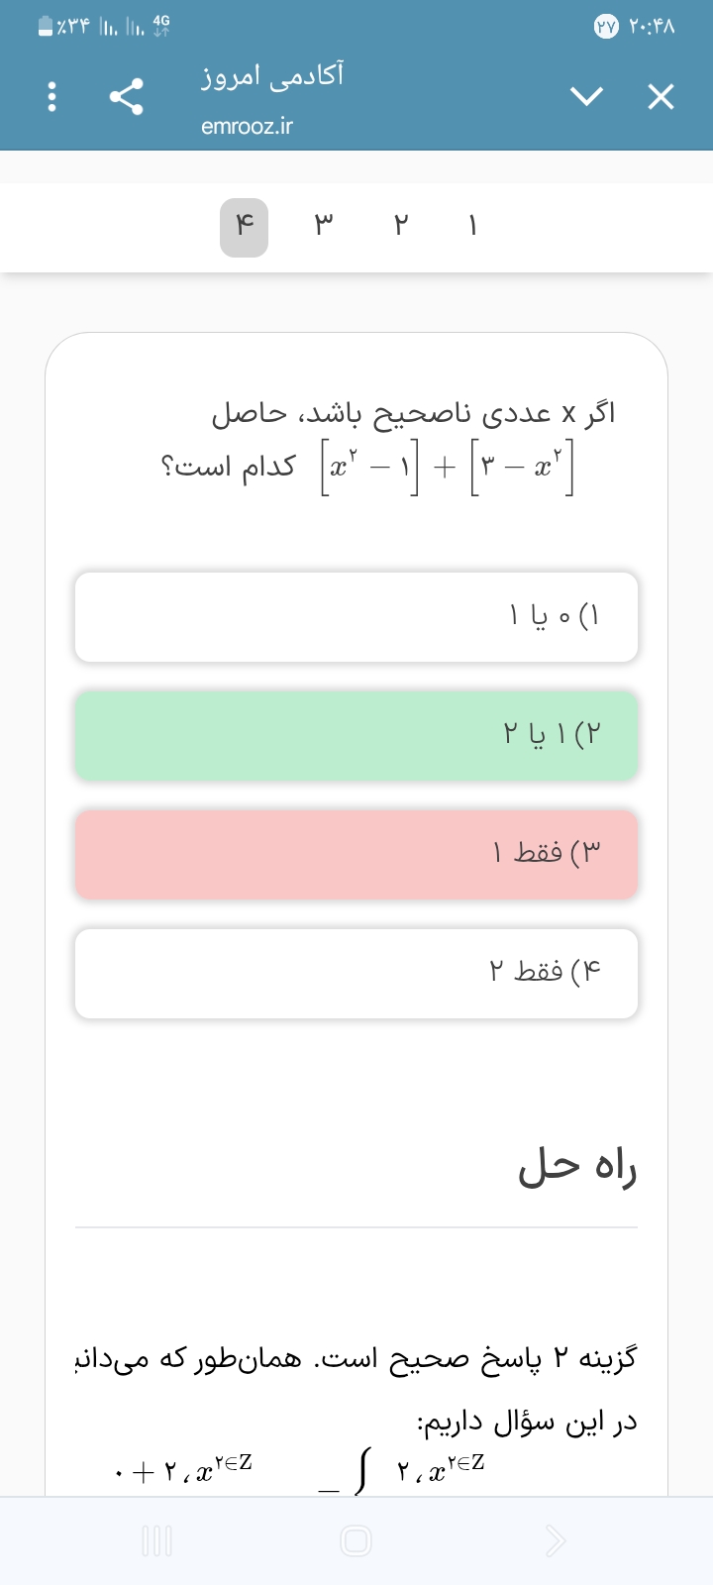Viewport: 713px width, 1585px height.
Task: Tap the آکادمی امروز page title
Action: 272,75
